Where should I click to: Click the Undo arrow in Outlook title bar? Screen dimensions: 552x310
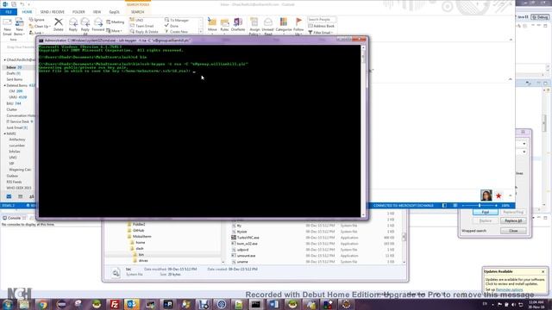[x=22, y=4]
